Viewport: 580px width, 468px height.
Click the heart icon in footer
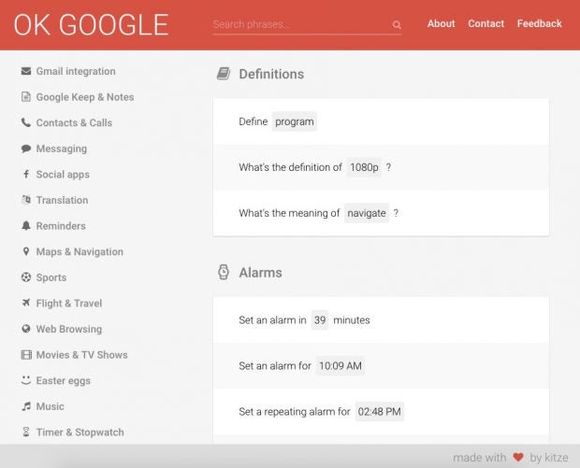518,458
